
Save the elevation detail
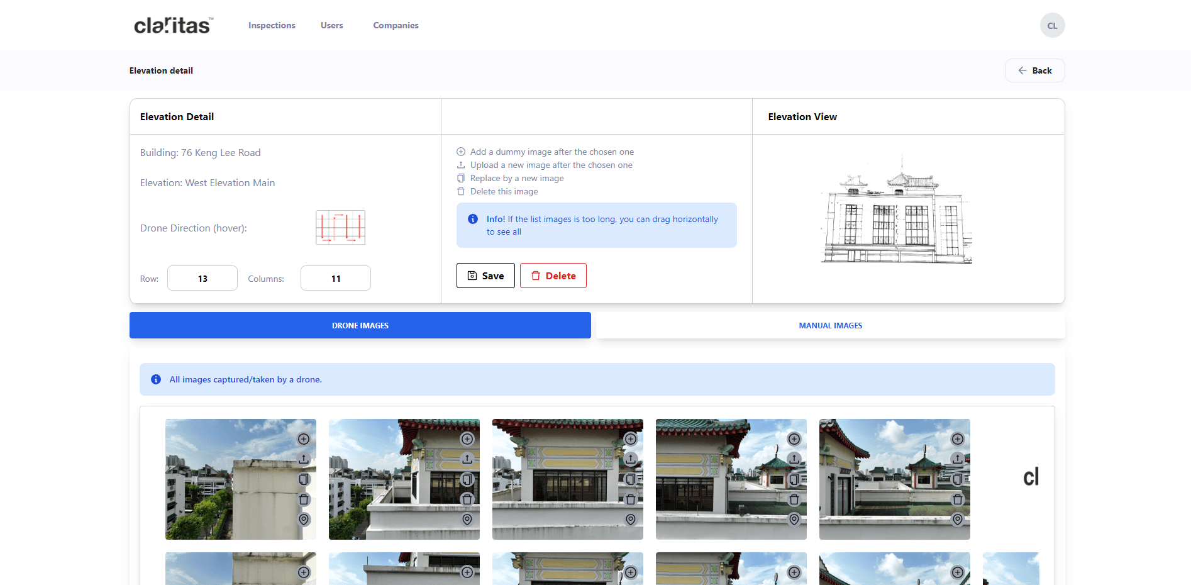[x=485, y=276]
